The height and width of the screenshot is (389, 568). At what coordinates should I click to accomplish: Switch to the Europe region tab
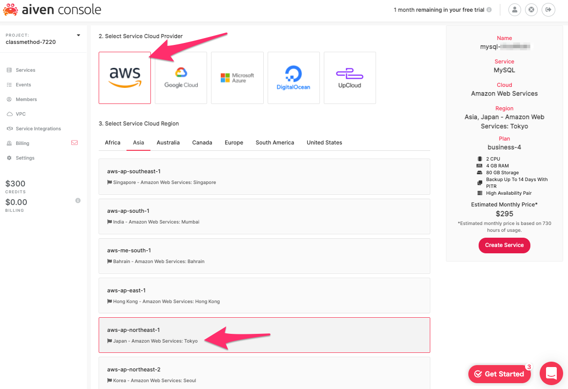233,142
